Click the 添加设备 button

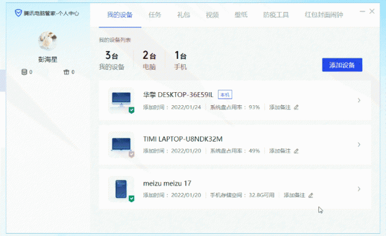click(342, 65)
